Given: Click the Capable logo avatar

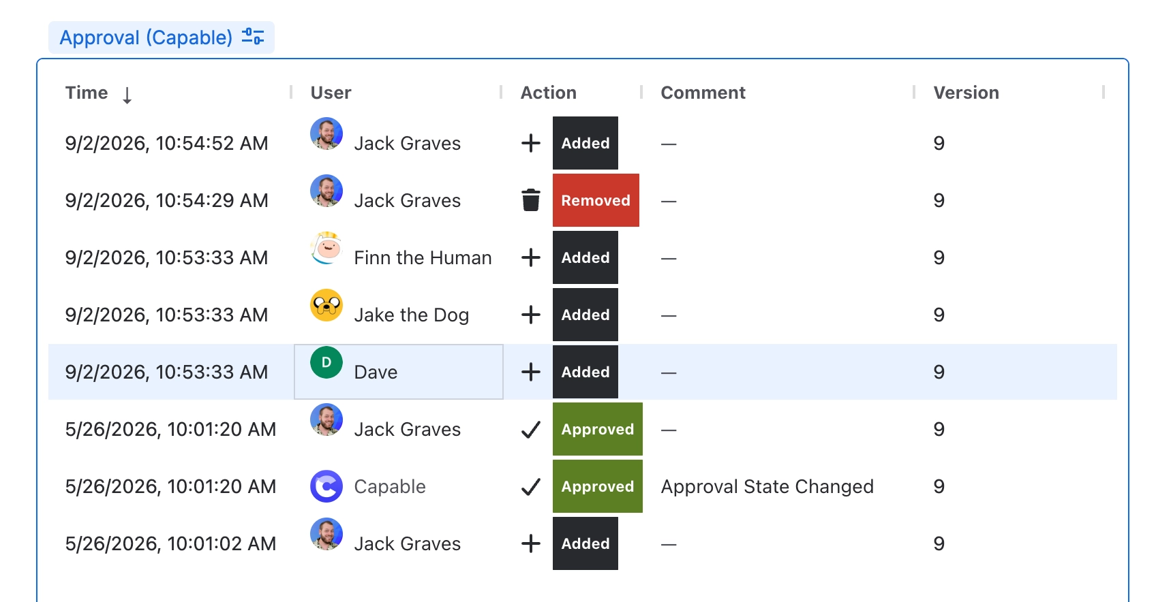Looking at the screenshot, I should coord(326,486).
